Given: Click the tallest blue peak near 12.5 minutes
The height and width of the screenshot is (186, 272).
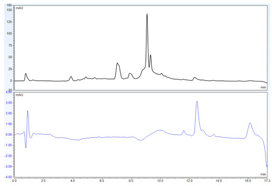Looking at the screenshot, I should click(x=197, y=117).
